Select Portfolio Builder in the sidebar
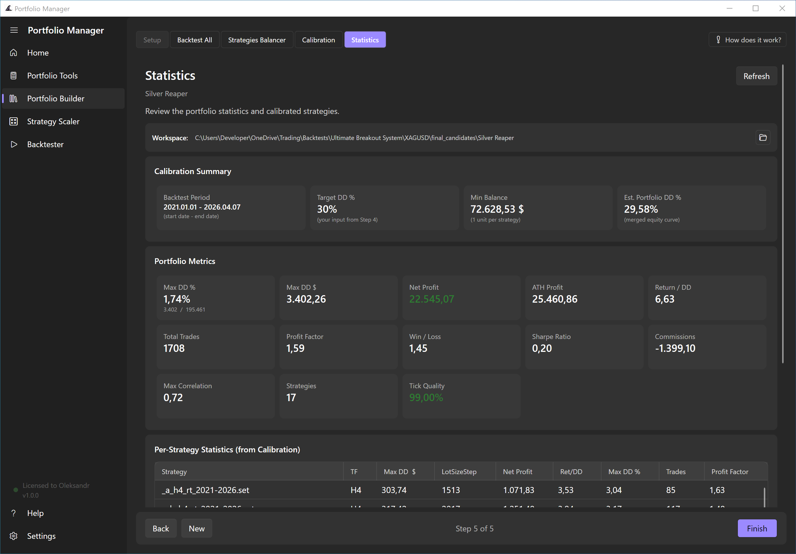The image size is (796, 554). pos(63,98)
